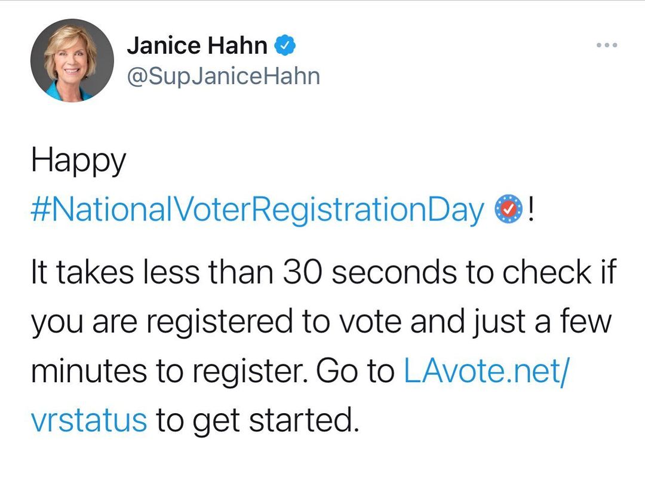Click the words "Go to" before the link

click(x=355, y=371)
